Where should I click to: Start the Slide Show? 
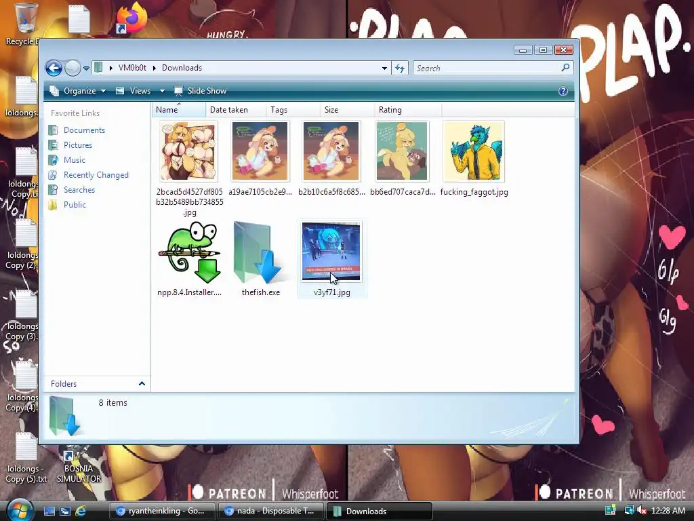tap(201, 91)
